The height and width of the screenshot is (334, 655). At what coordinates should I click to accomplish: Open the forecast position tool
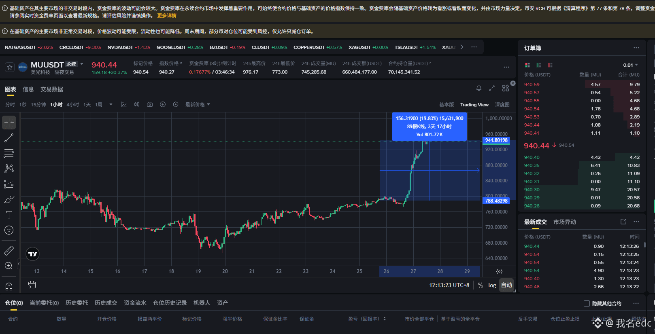coord(9,184)
